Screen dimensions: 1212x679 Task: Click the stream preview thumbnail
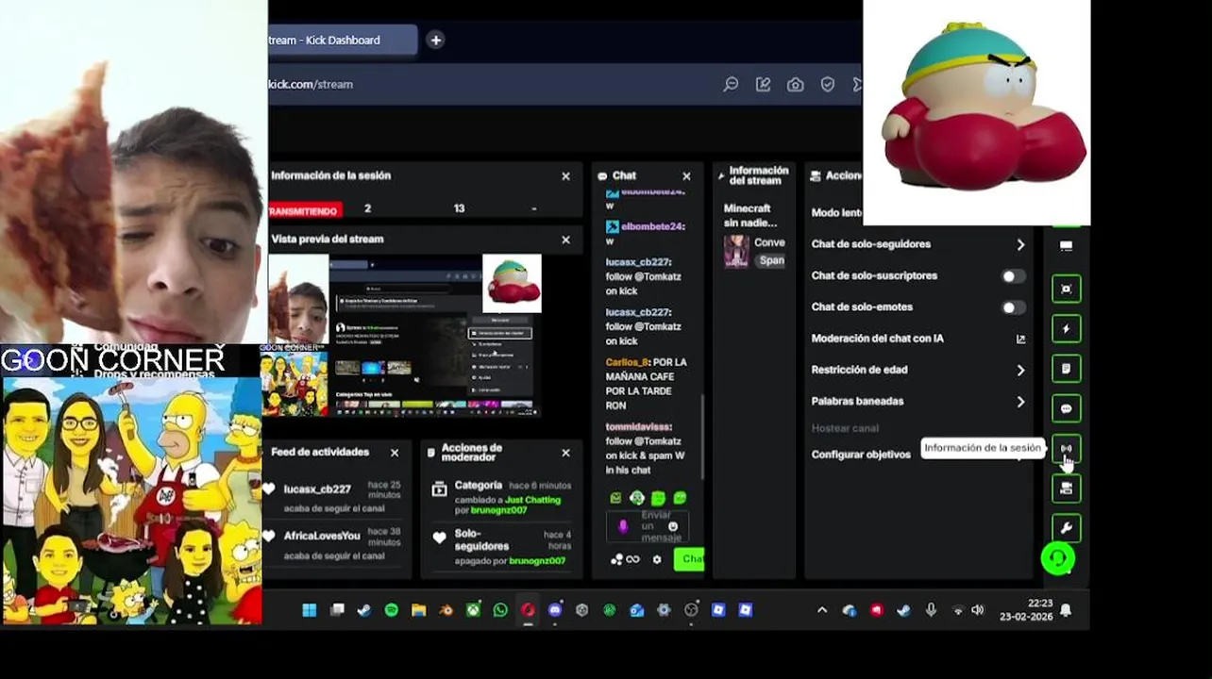tap(405, 335)
